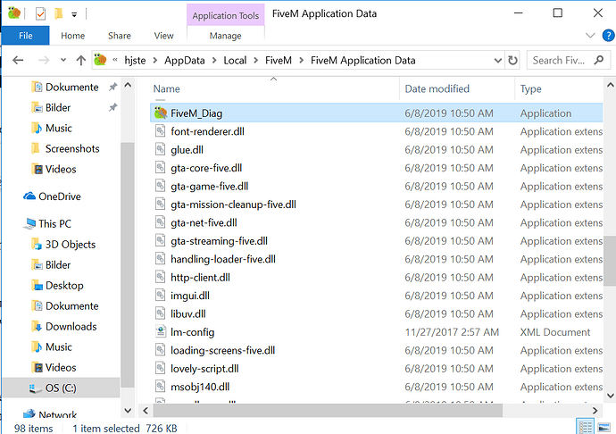Open the File menu
The image size is (616, 434).
[x=26, y=36]
